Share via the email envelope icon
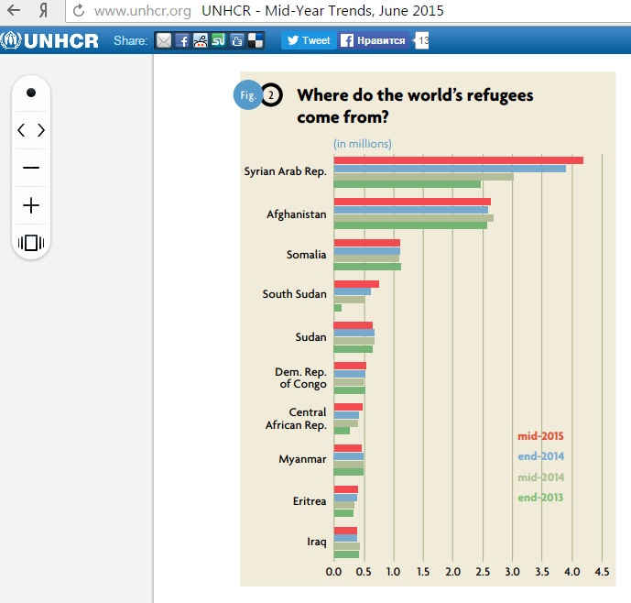The height and width of the screenshot is (603, 631). coord(163,40)
